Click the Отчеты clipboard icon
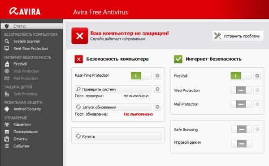 point(7,139)
